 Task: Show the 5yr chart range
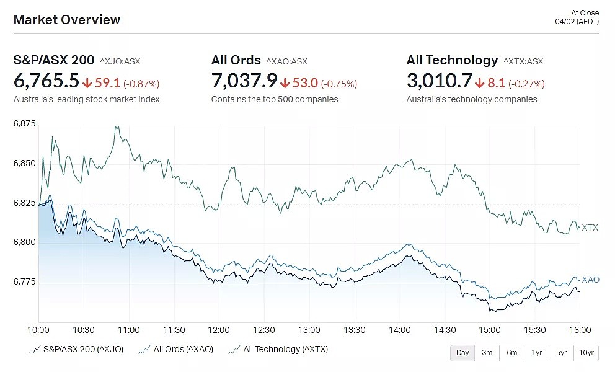[x=561, y=353]
